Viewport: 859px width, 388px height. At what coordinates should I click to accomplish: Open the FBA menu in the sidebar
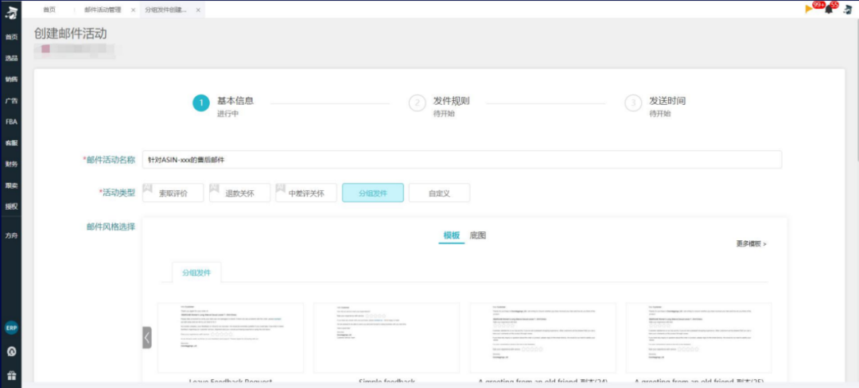(11, 122)
